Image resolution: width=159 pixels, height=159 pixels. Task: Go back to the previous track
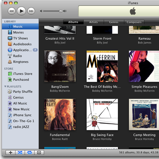(x=12, y=11)
